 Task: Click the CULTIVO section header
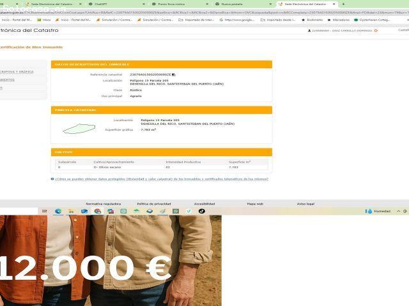162,152
